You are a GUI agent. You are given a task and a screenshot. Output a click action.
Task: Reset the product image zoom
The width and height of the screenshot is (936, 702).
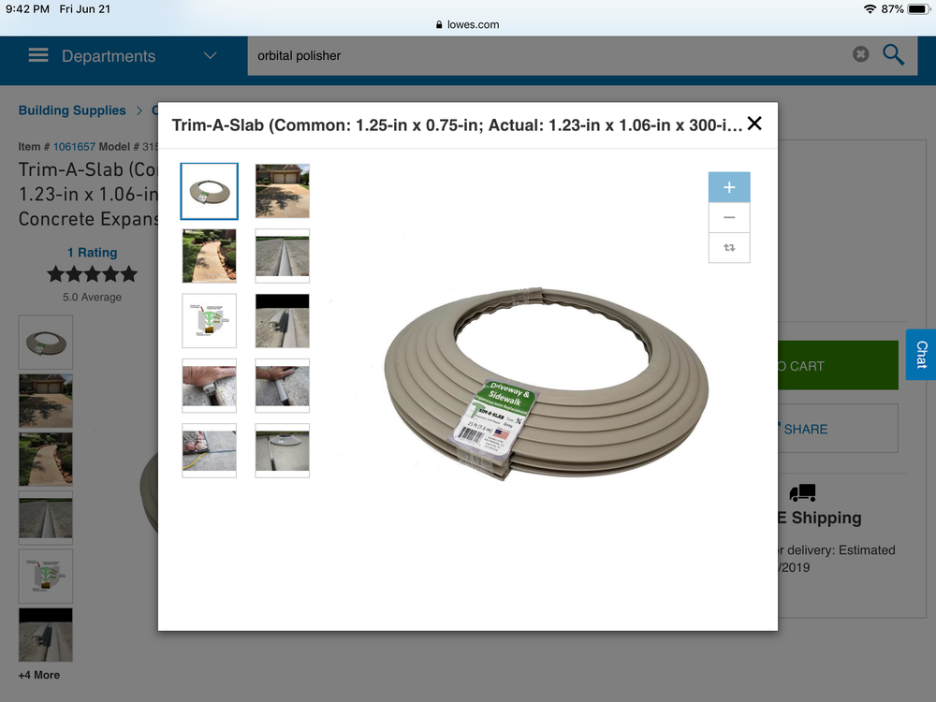pos(729,247)
